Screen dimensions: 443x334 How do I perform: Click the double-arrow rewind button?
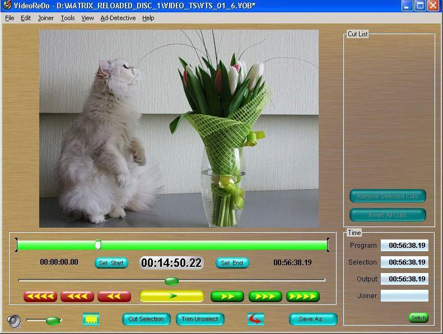point(114,297)
